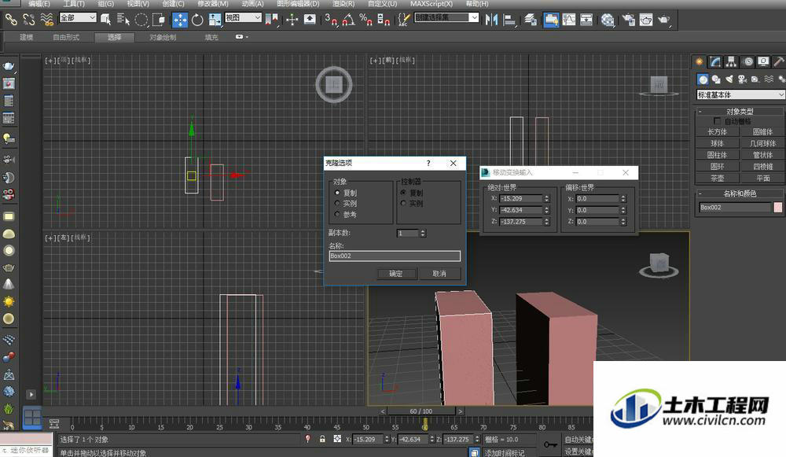This screenshot has width=786, height=457.
Task: Open the 视图 reference coordinate dropdown
Action: 243,17
